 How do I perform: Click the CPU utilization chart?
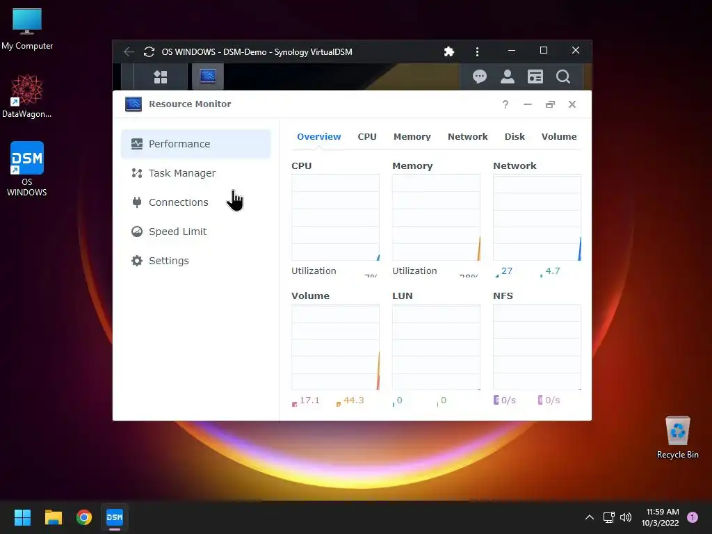click(x=335, y=218)
